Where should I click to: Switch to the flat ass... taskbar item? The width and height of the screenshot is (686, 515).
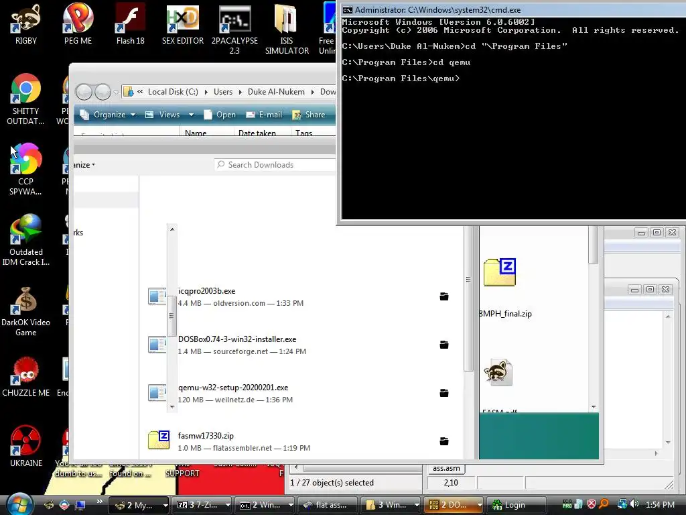327,505
